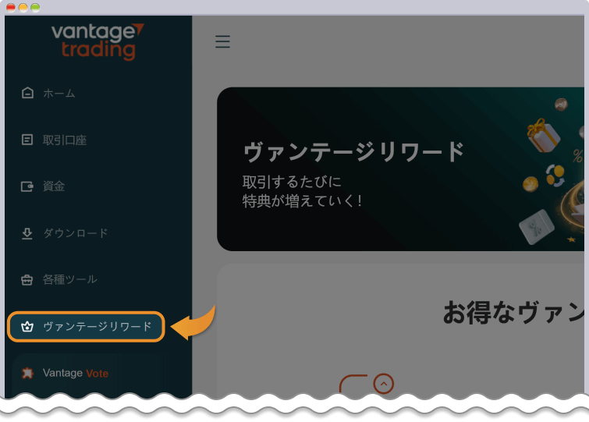Select ヴァンテージリワード in the sidebar
The height and width of the screenshot is (422, 589).
[x=86, y=327]
